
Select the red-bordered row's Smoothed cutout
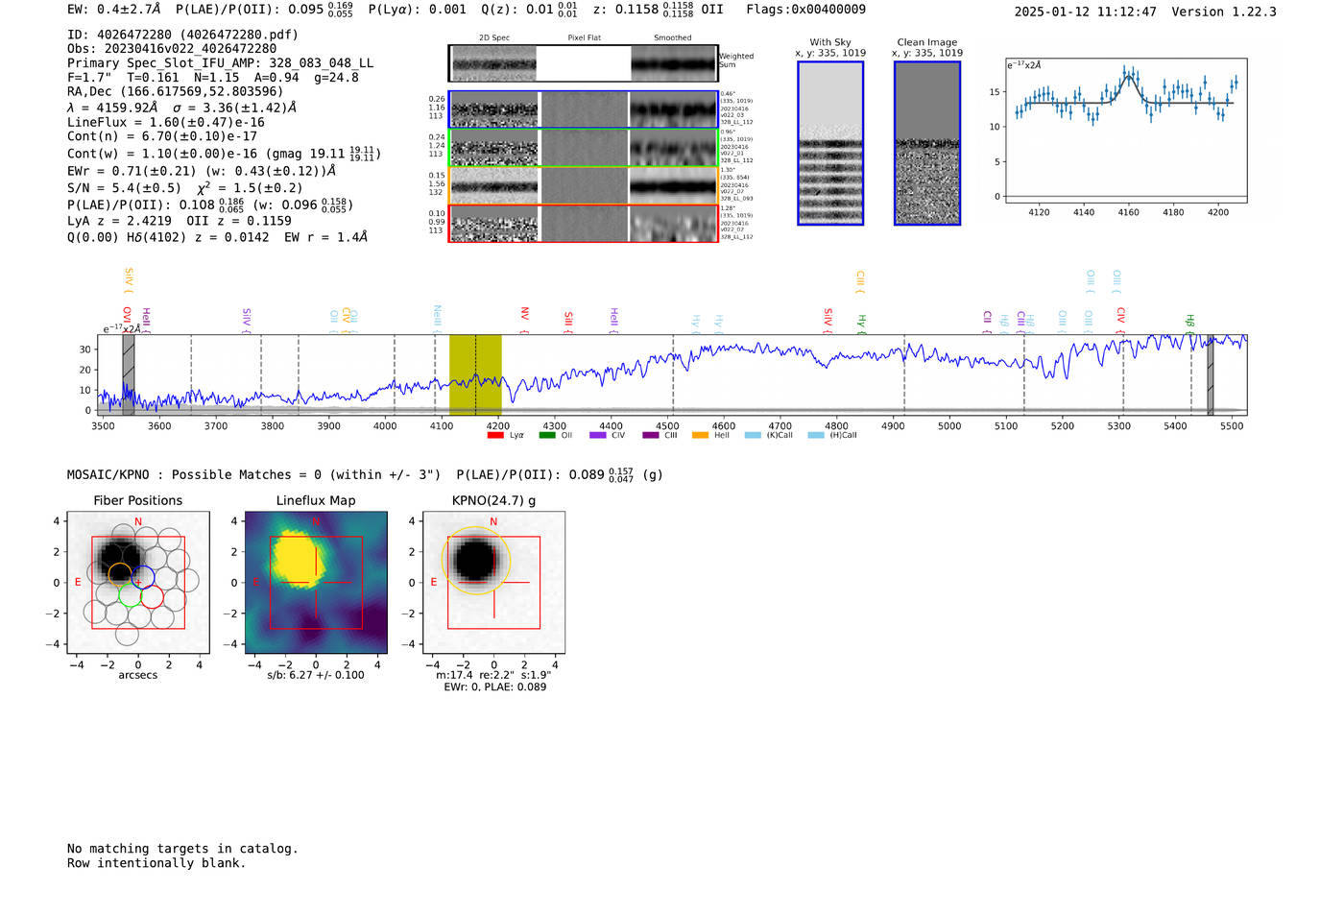673,224
